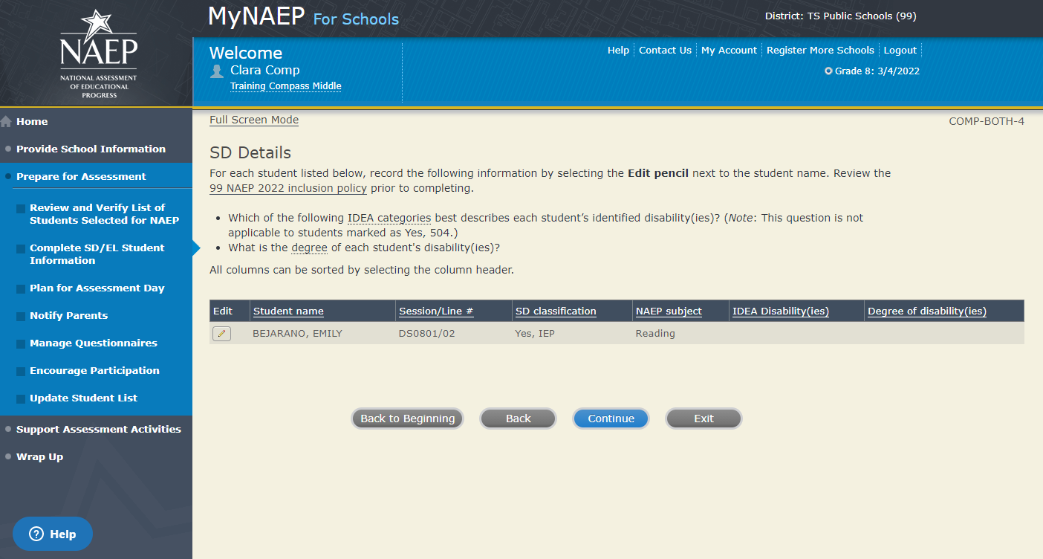Select the Grade 8: 3/4/2022 radio button
Image resolution: width=1043 pixels, height=559 pixels.
click(x=828, y=71)
